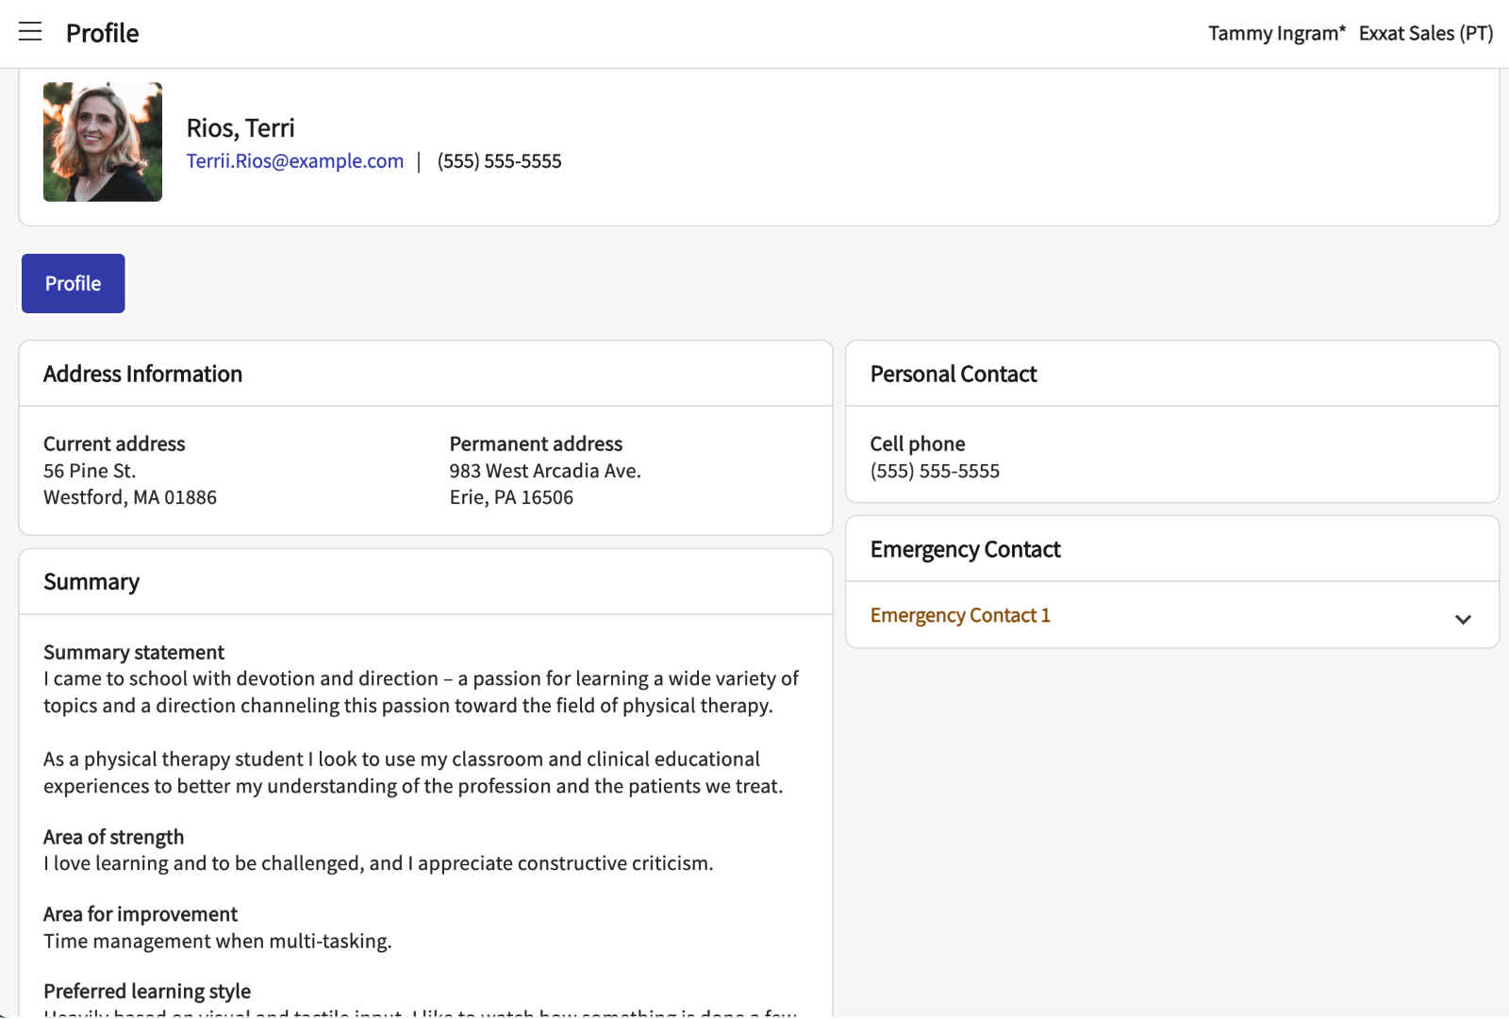
Task: Click the Emergency Contact section header
Action: point(965,549)
